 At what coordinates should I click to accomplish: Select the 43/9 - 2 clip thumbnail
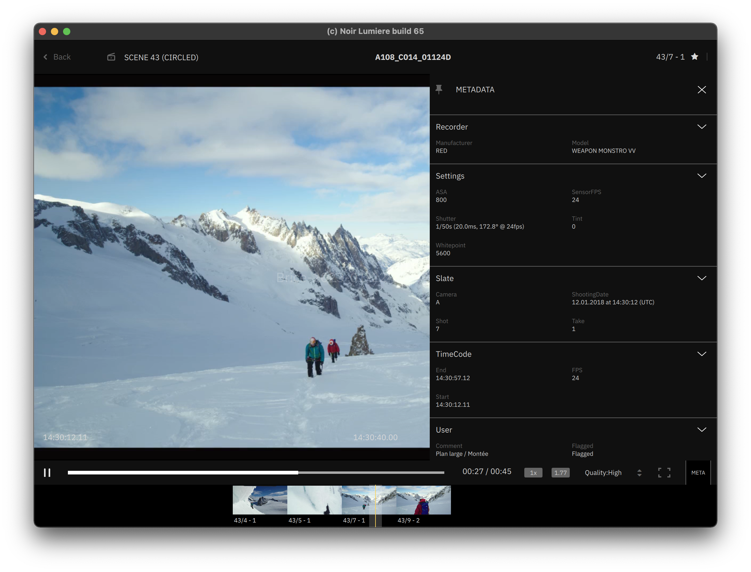pos(423,500)
